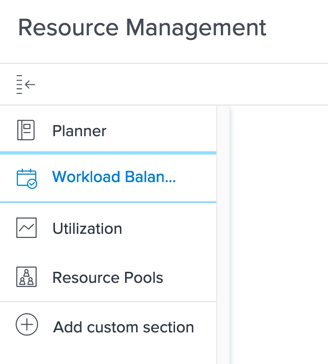This screenshot has height=364, width=328.
Task: Click blank sidebar space below Add custom section
Action: tap(108, 354)
